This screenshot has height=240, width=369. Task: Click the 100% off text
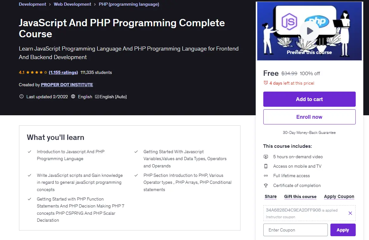(x=310, y=74)
